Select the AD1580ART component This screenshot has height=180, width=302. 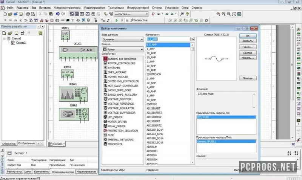coord(153,108)
